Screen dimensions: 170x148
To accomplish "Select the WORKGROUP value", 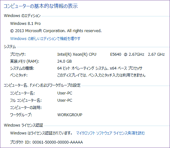I will click(x=70, y=115).
